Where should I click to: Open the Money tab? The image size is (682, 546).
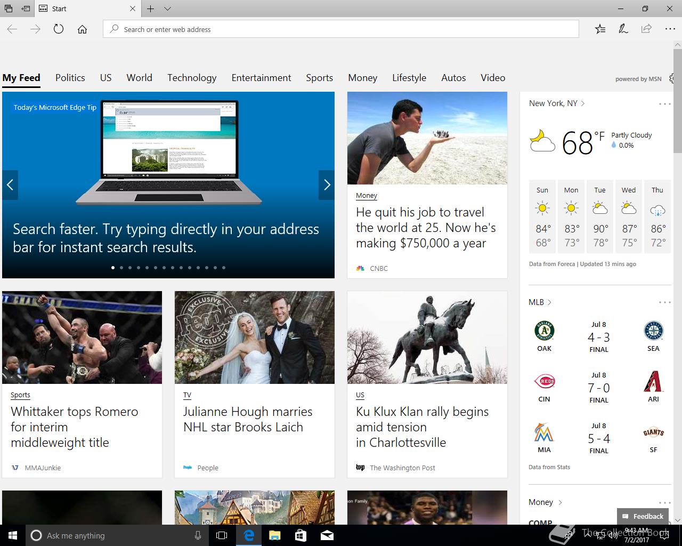(363, 78)
